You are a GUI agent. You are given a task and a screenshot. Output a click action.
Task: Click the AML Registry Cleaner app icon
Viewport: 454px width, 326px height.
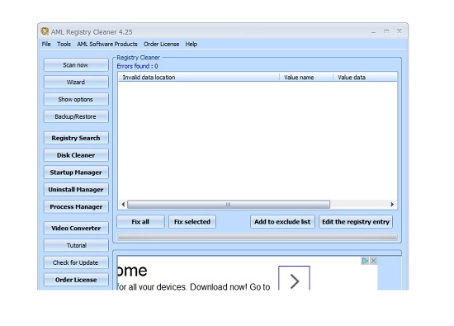click(x=45, y=31)
